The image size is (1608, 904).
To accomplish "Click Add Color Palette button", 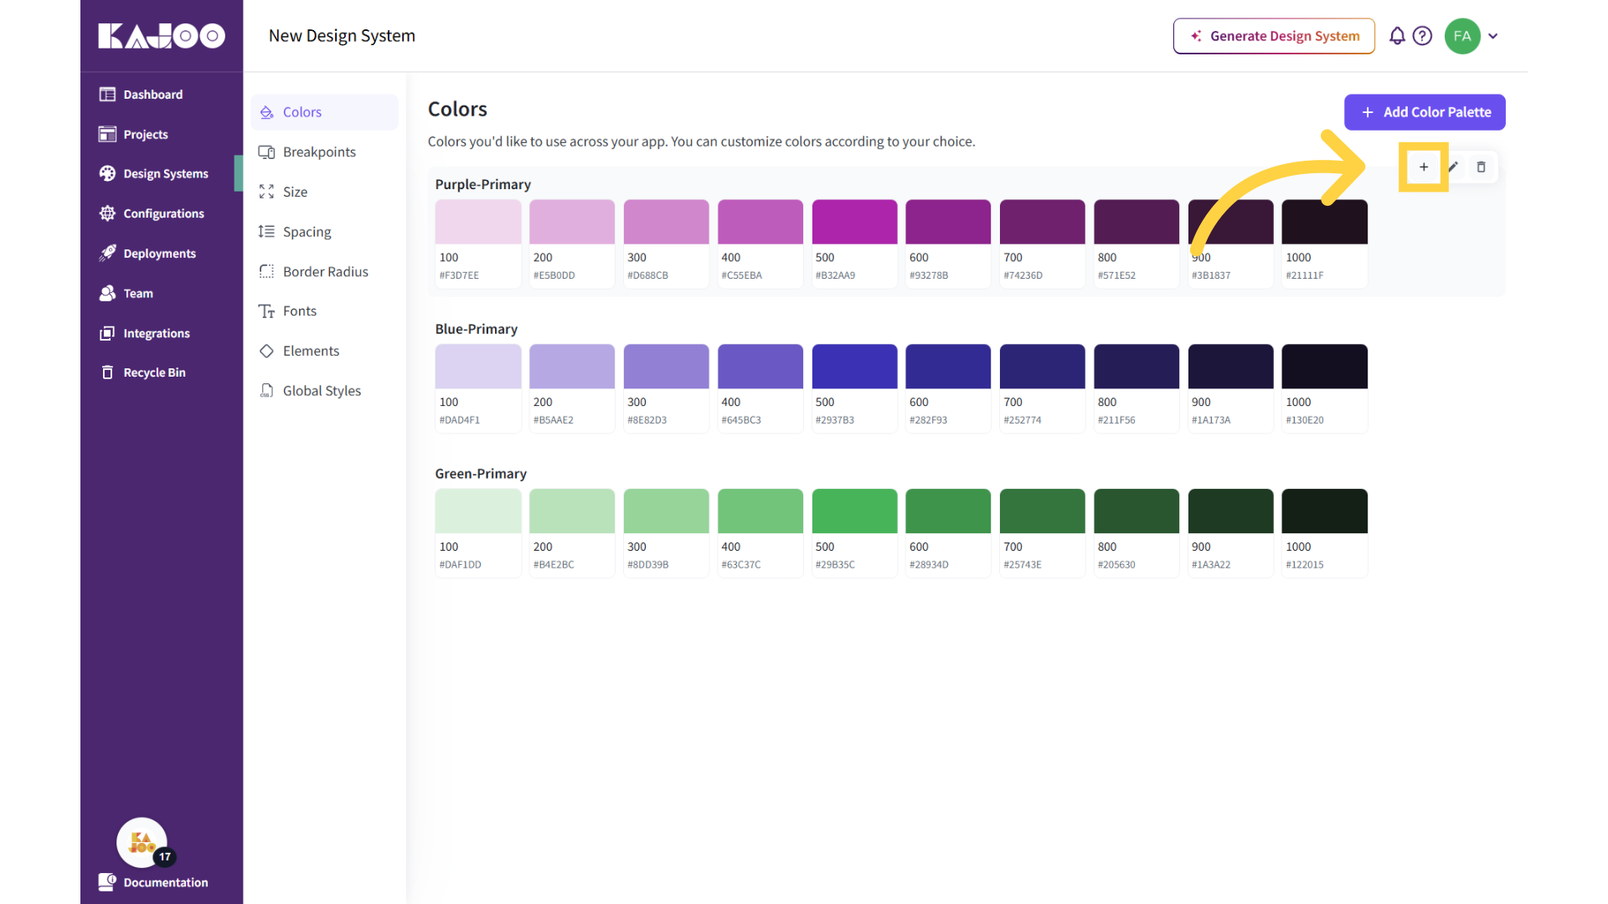I will [x=1425, y=112].
